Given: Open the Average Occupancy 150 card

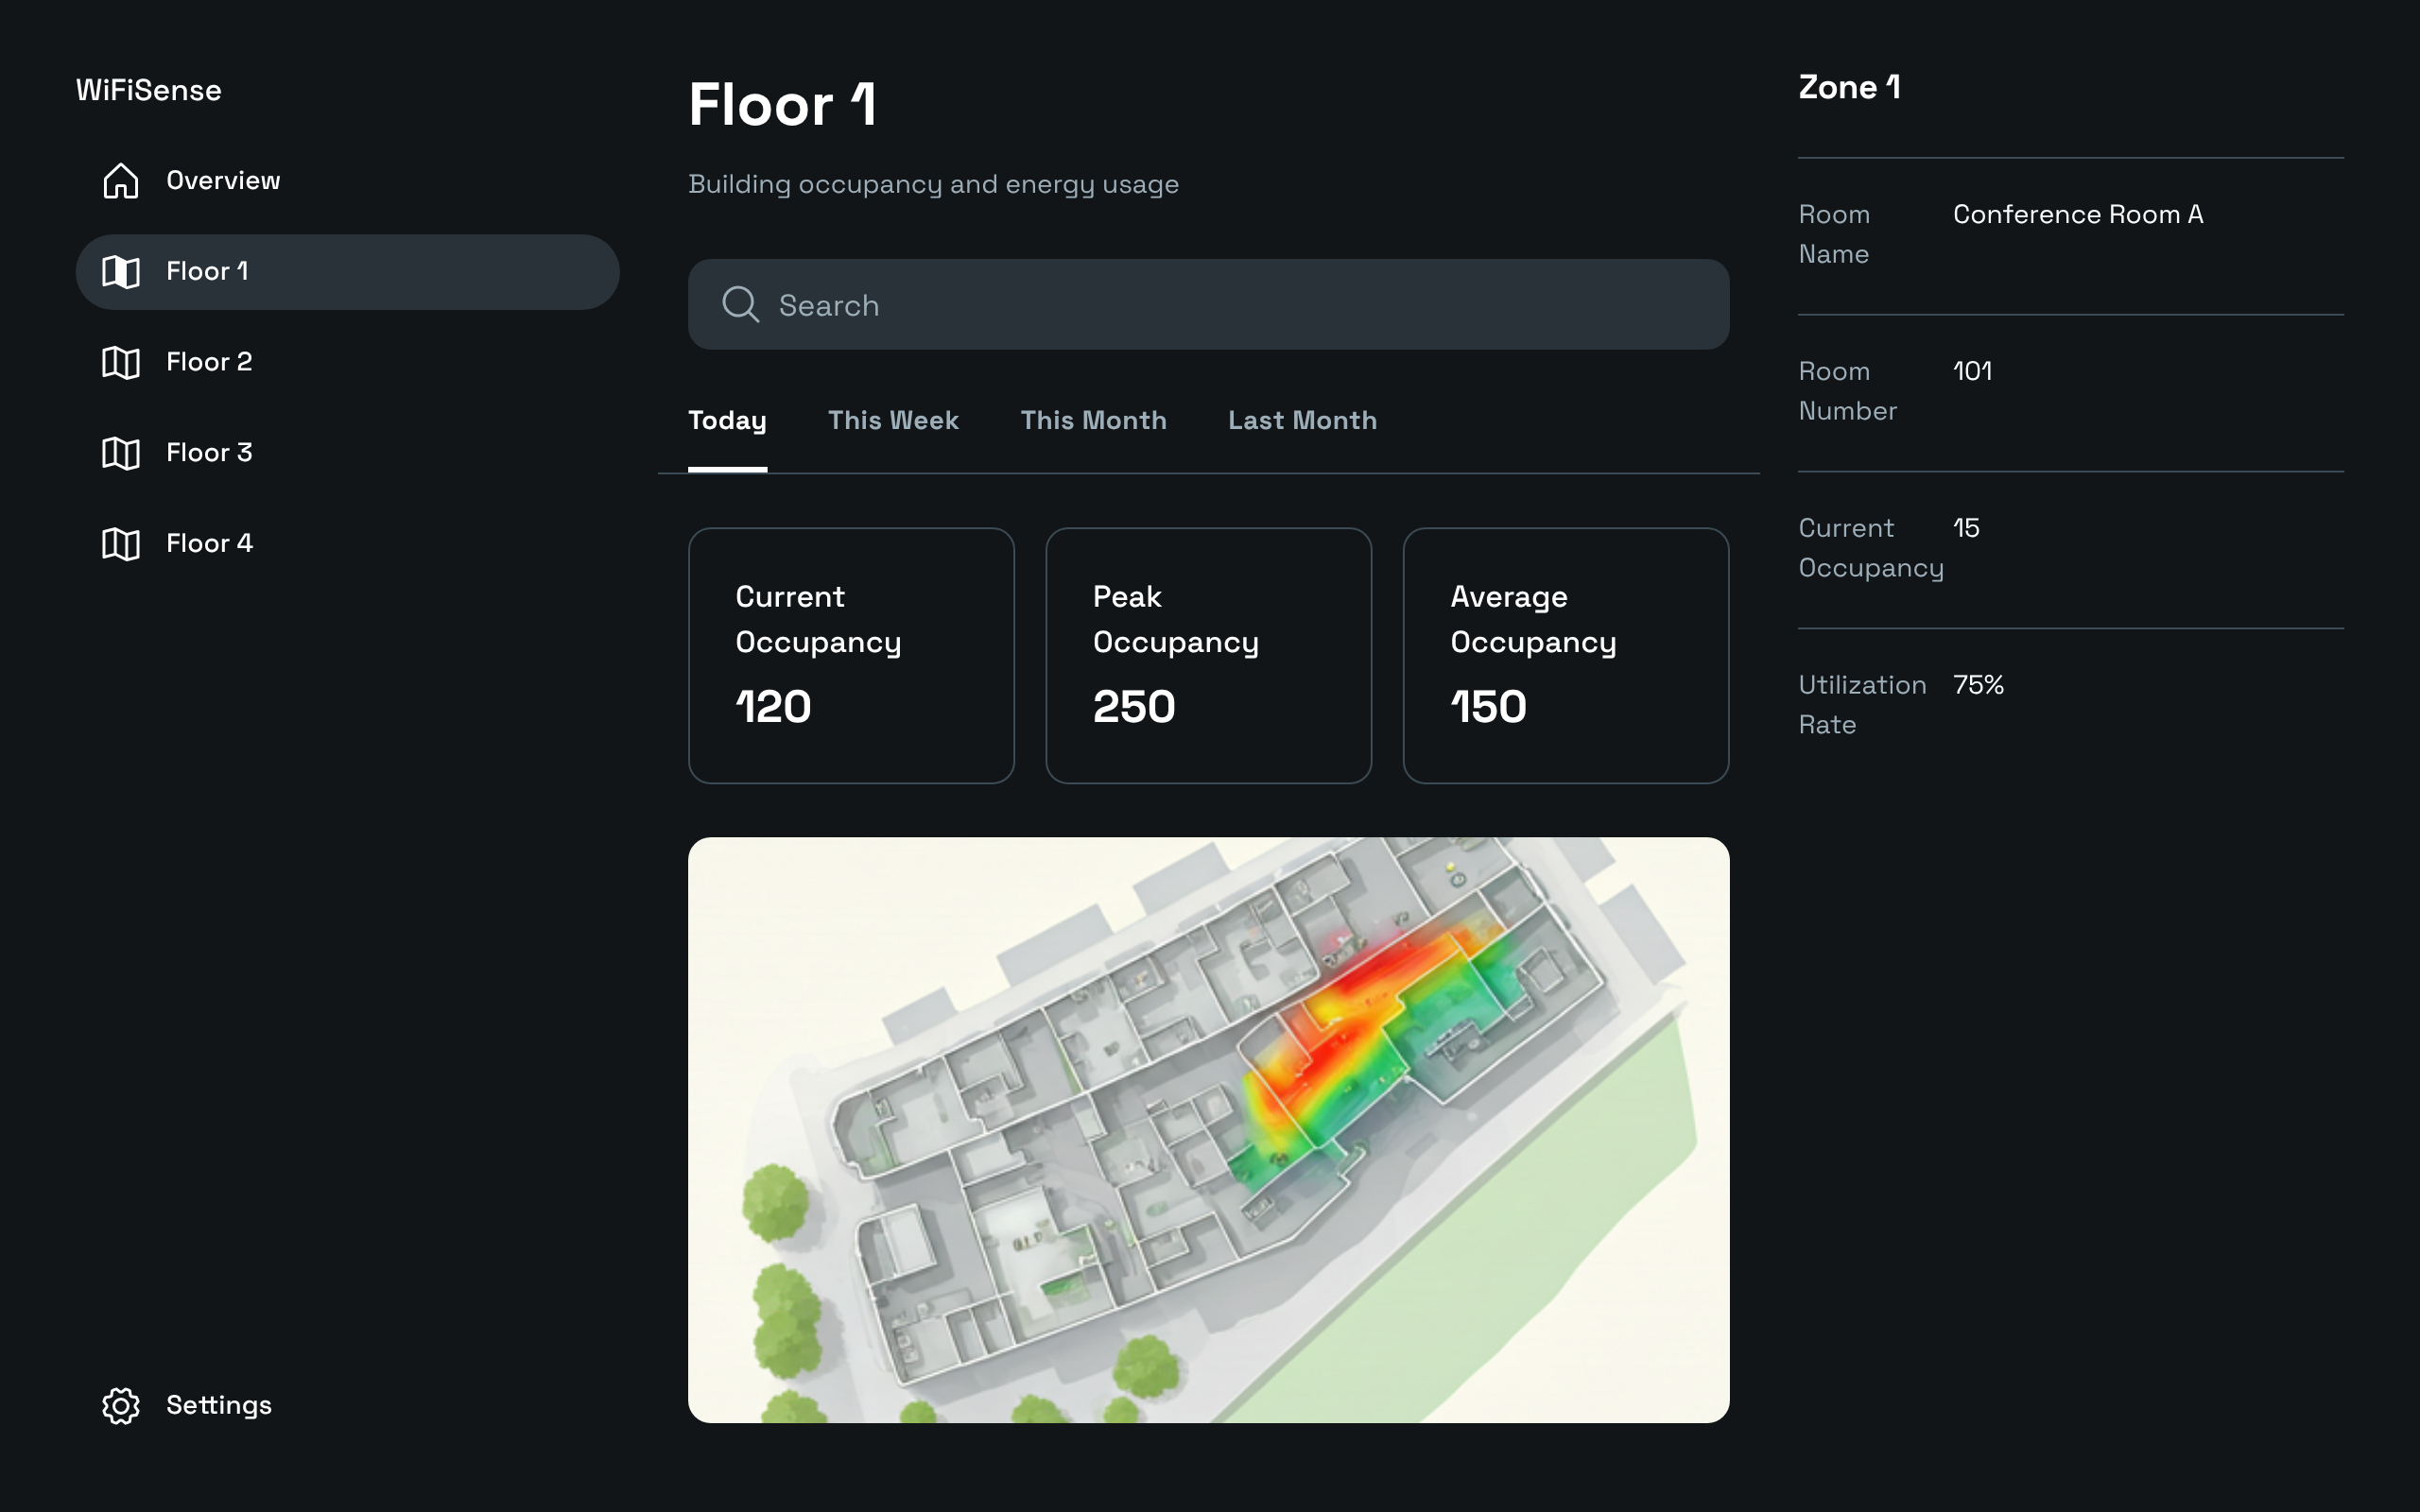Looking at the screenshot, I should pyautogui.click(x=1565, y=655).
